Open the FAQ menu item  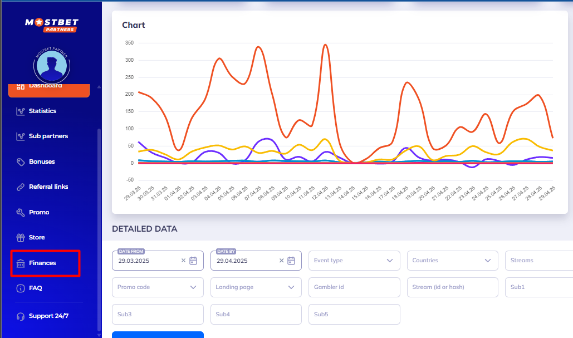[x=43, y=288]
